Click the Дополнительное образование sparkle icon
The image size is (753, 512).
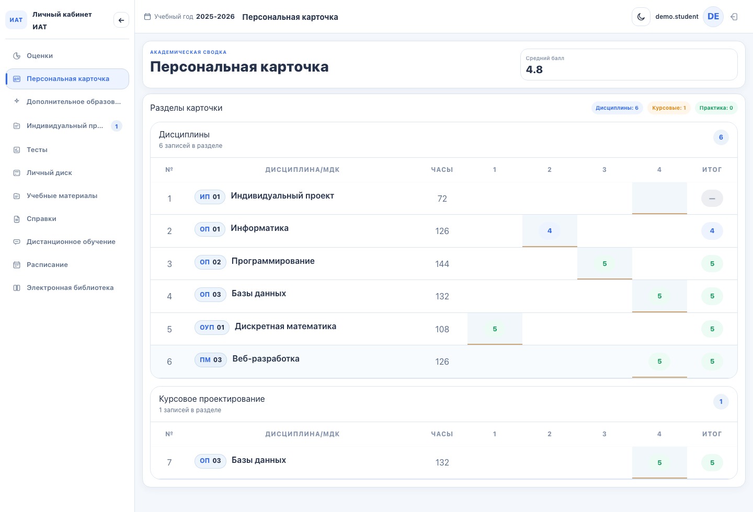click(x=17, y=101)
